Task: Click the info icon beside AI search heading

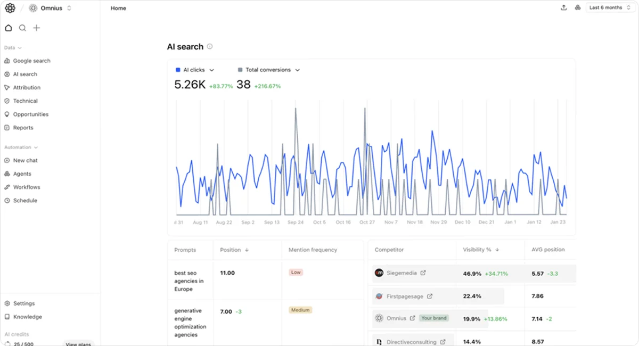Action: coord(209,46)
